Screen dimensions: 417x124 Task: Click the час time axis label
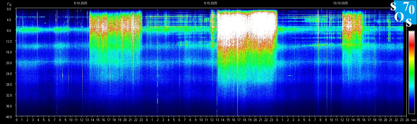413,120
